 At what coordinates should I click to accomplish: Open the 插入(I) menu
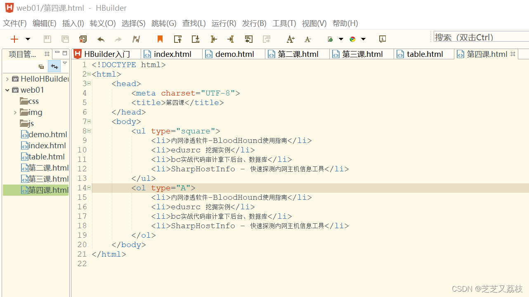pyautogui.click(x=73, y=23)
